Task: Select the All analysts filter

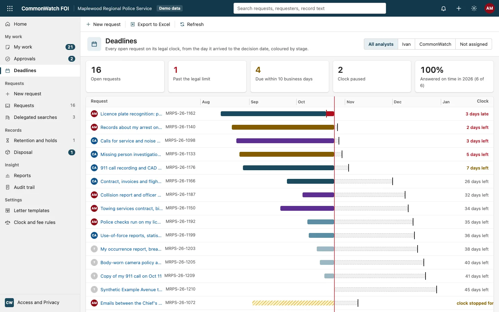Action: [381, 44]
